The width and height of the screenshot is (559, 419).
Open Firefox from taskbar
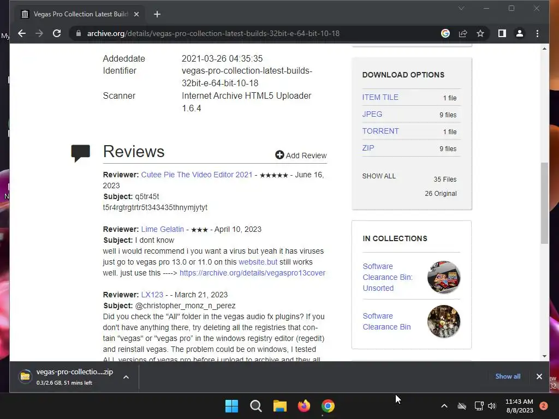point(304,406)
